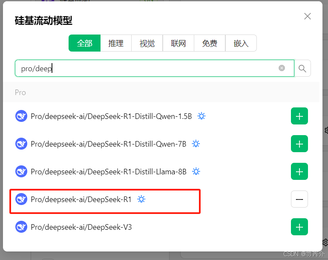Remove the Pro/deepseek-ai/DeepSeek-R1 model
Viewport: 328px width, 260px height.
(x=299, y=199)
